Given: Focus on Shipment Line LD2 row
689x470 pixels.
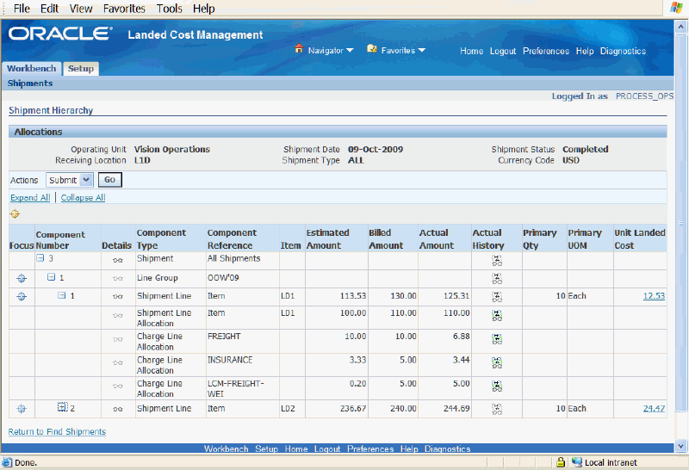Looking at the screenshot, I should [21, 409].
